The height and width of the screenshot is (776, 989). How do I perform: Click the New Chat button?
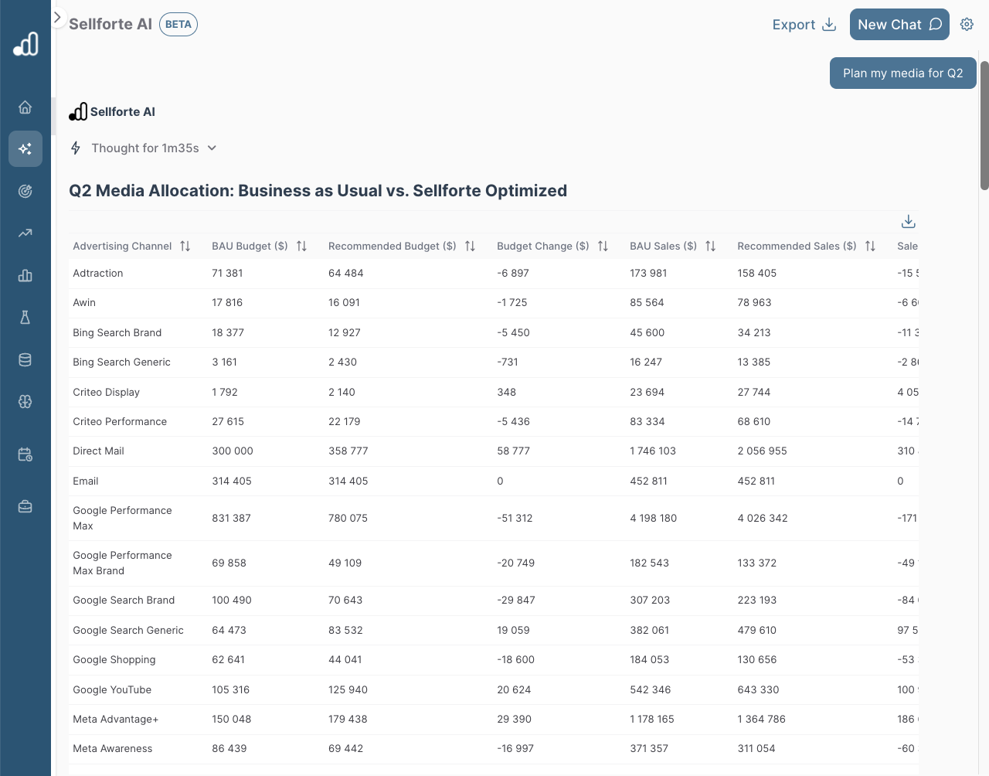pos(899,25)
